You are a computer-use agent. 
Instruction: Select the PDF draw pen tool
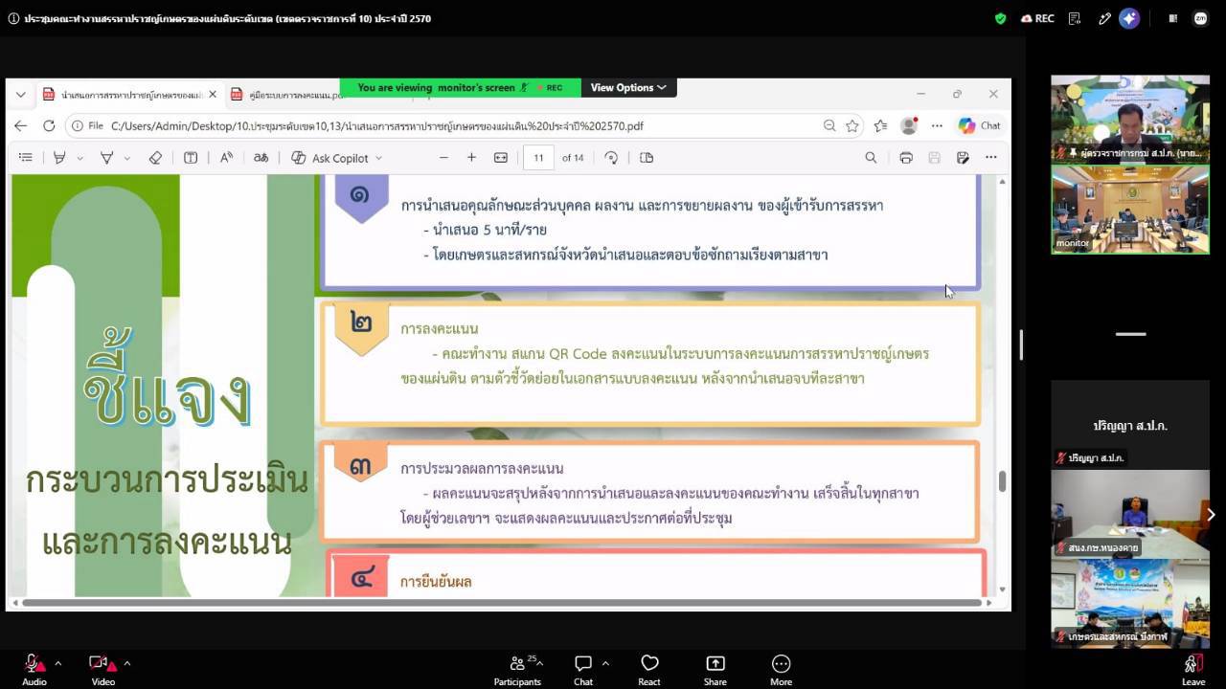click(107, 158)
